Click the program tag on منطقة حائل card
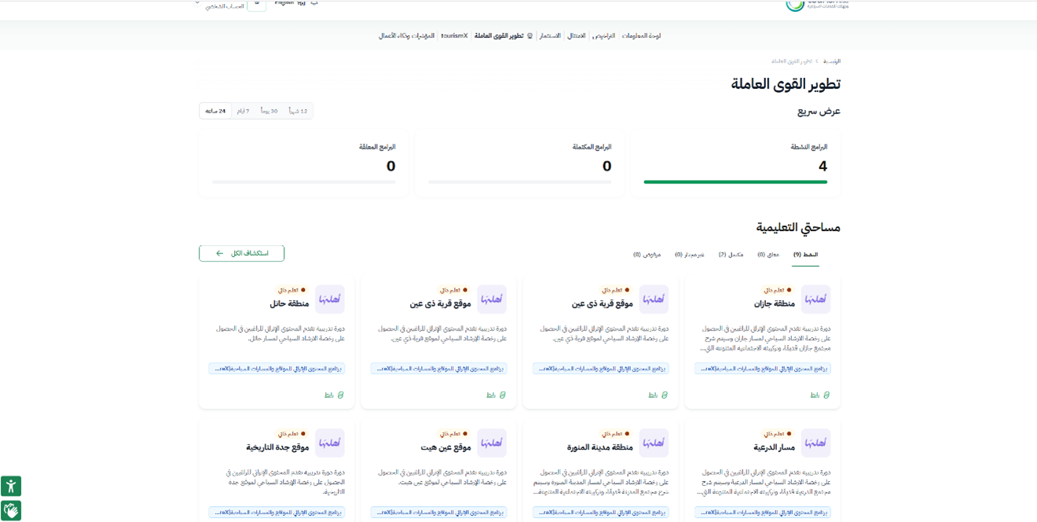The width and height of the screenshot is (1037, 522). click(277, 369)
